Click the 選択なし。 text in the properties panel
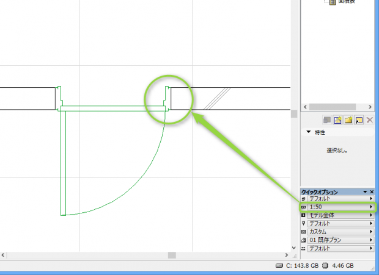The image size is (379, 275). 337,151
